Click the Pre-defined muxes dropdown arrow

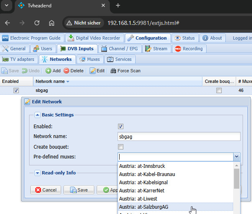[x=236, y=156]
